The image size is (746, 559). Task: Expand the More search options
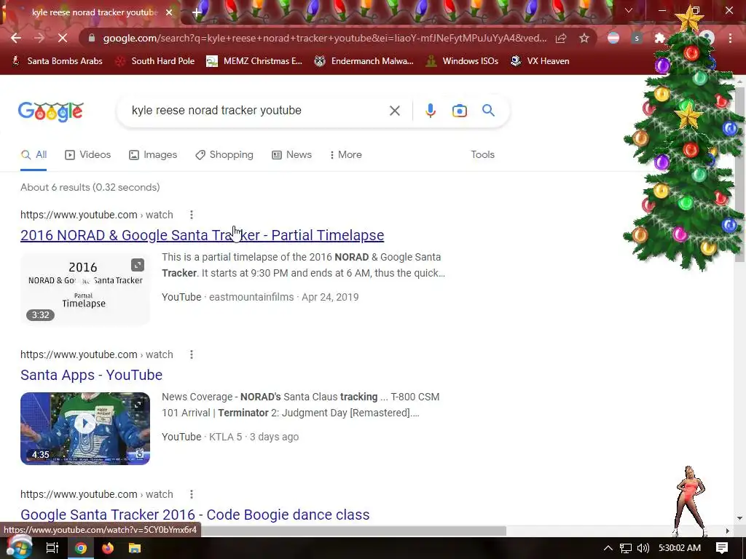(x=346, y=155)
